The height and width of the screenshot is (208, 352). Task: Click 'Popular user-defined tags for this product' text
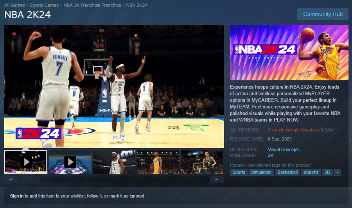coord(271,165)
